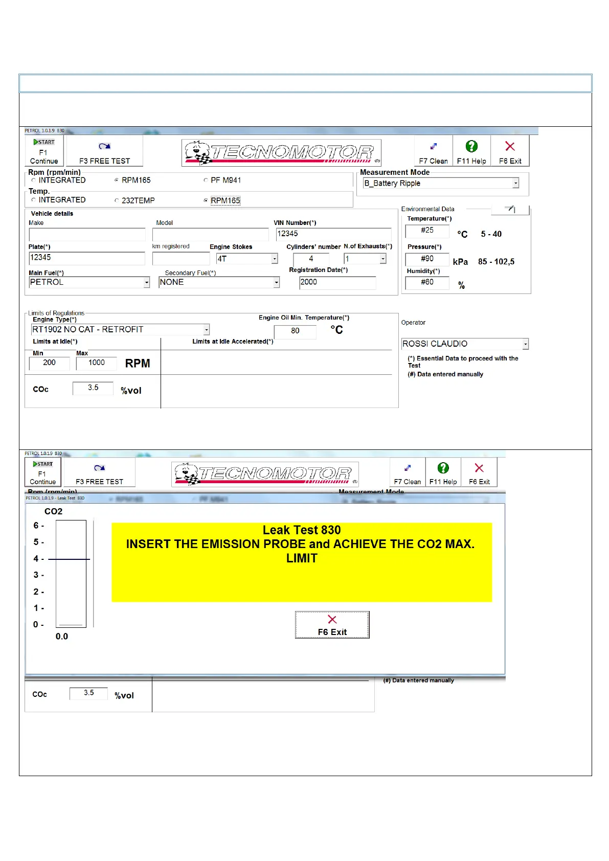The image size is (609, 861).
Task: Click Tecnomotor logo in upper window
Action: point(281,152)
